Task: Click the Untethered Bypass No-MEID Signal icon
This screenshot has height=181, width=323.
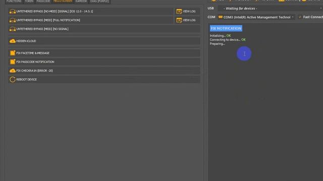Action: pyautogui.click(x=12, y=12)
